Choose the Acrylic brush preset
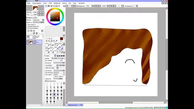Image resolution: width=194 pixels, height=109 pixels. point(48,45)
